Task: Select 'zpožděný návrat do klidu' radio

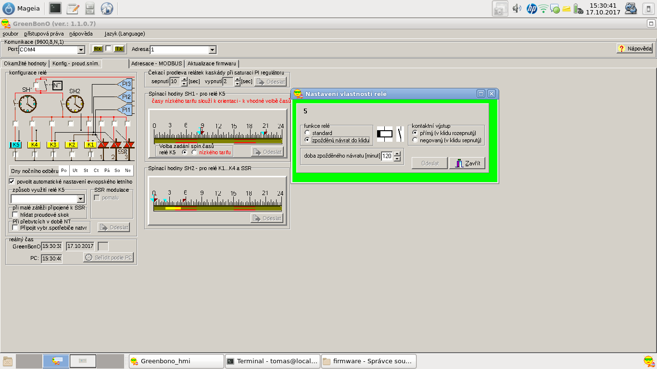Action: tap(307, 140)
